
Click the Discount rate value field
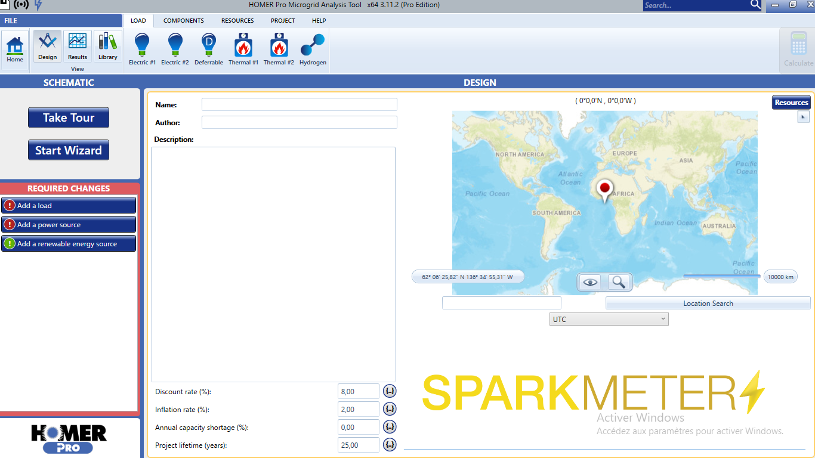(359, 391)
